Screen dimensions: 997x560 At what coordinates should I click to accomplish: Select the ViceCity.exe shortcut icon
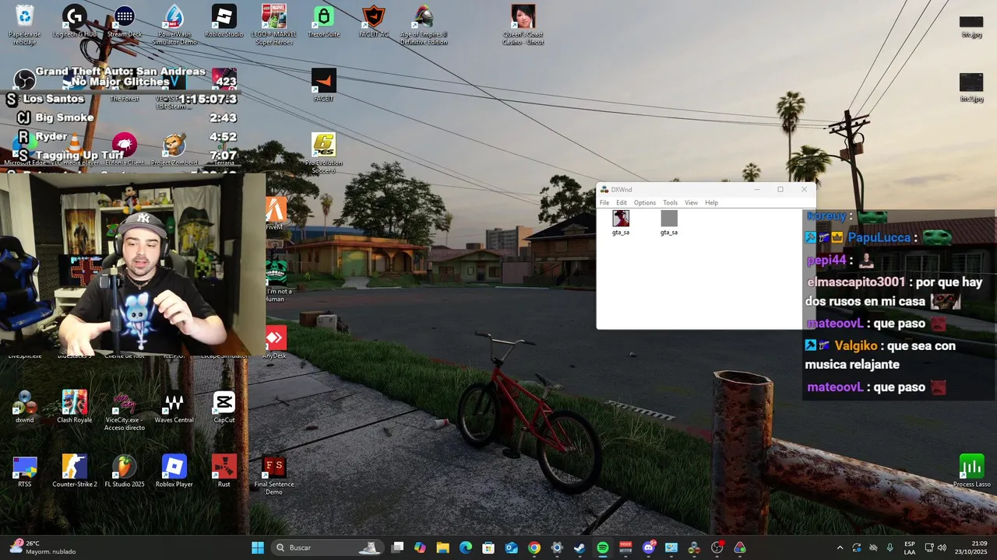click(125, 411)
